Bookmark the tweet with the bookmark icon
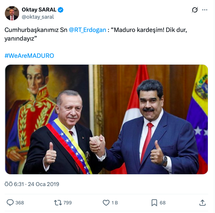The image size is (215, 213). (154, 203)
